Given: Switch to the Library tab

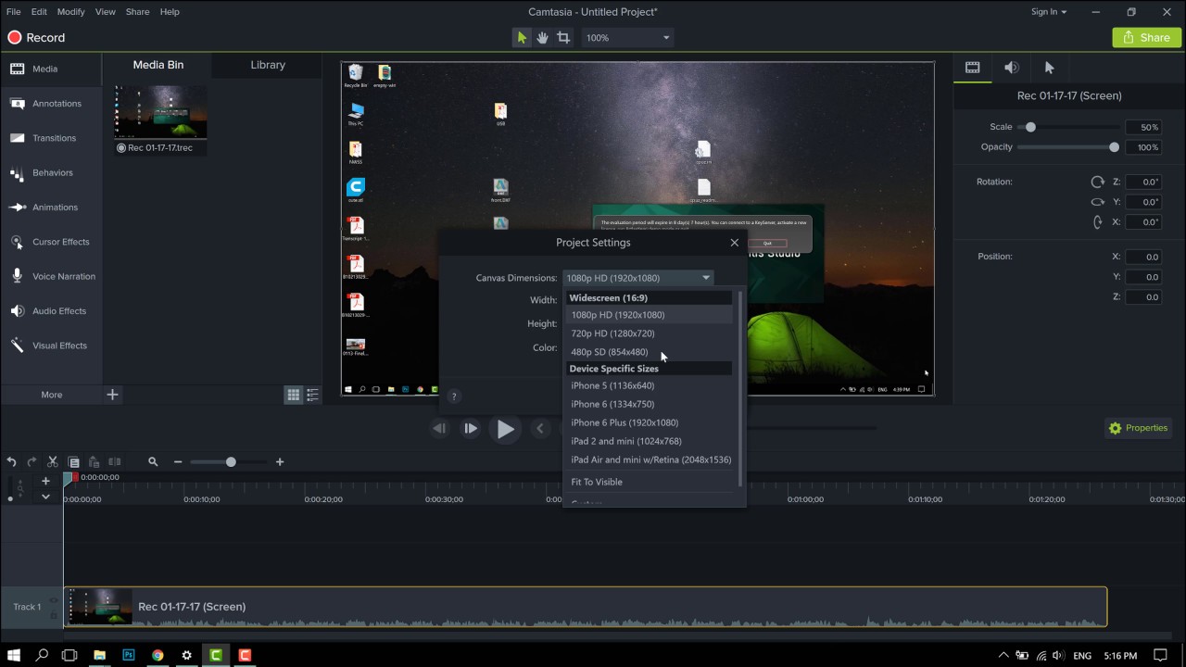Looking at the screenshot, I should tap(268, 65).
